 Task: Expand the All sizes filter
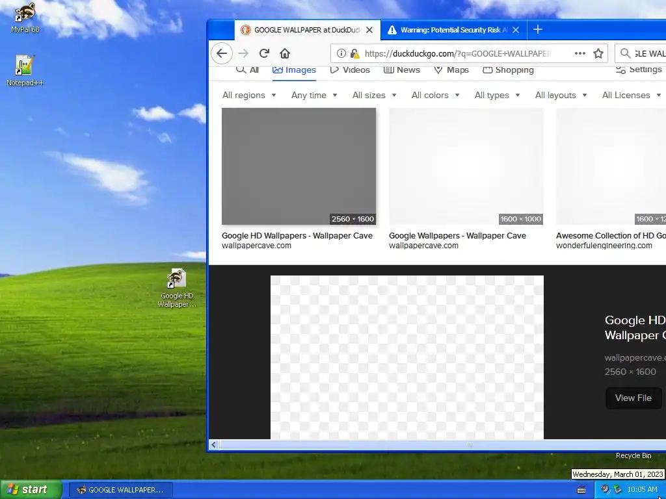pyautogui.click(x=374, y=95)
